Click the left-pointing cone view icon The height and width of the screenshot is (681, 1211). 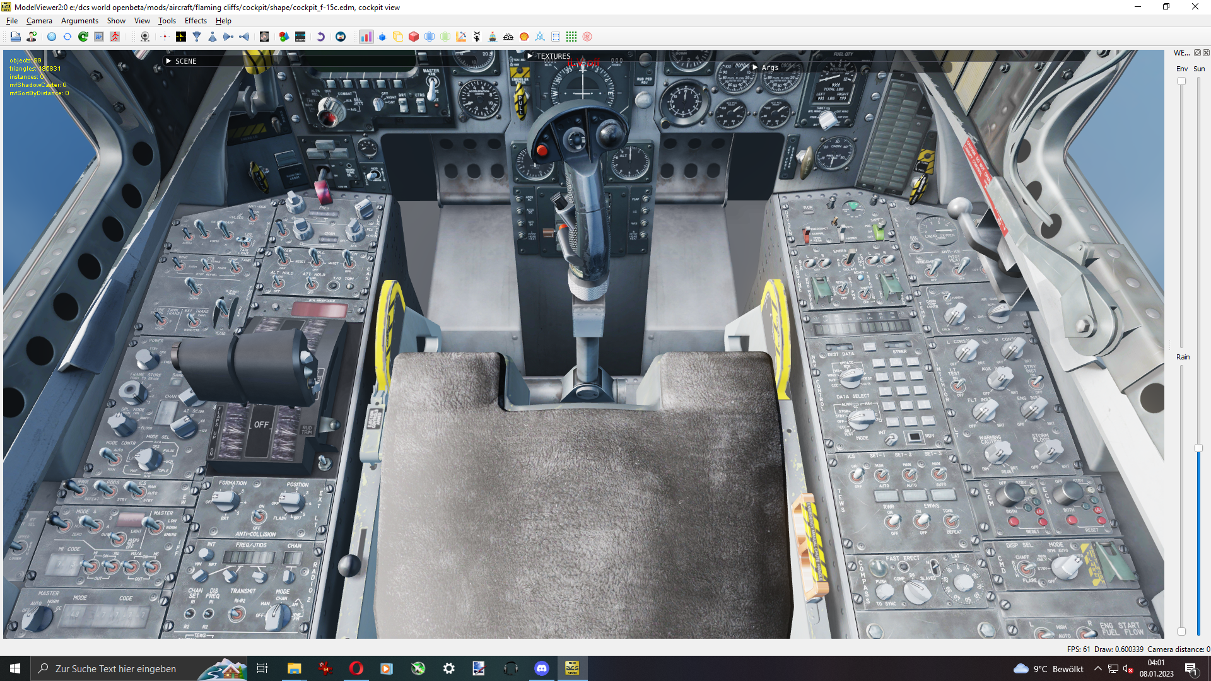[x=244, y=37]
